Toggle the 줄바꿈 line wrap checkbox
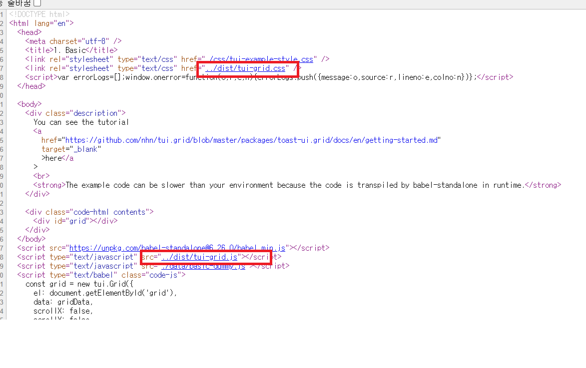 coord(37,3)
